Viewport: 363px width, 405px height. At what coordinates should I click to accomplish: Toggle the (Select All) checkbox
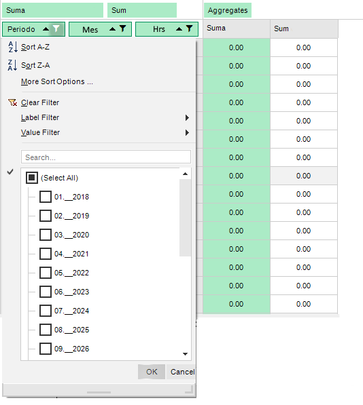coord(32,178)
